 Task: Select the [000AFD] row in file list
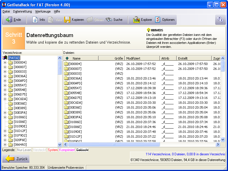[x=142, y=83]
